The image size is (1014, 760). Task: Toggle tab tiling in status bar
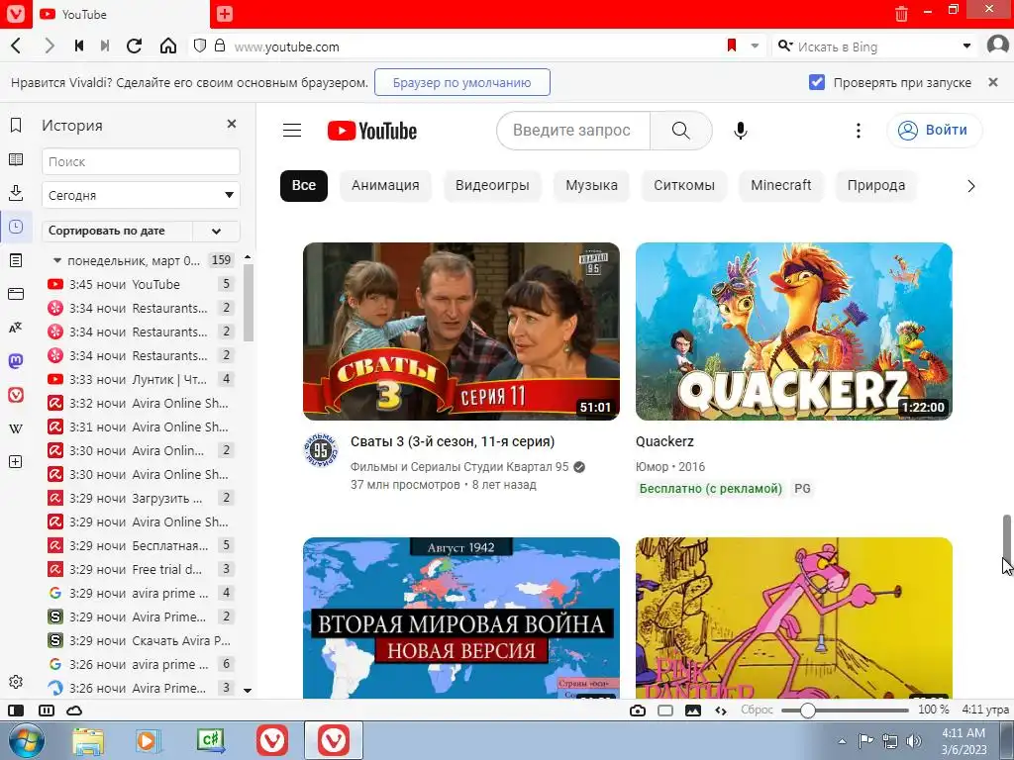pos(47,711)
